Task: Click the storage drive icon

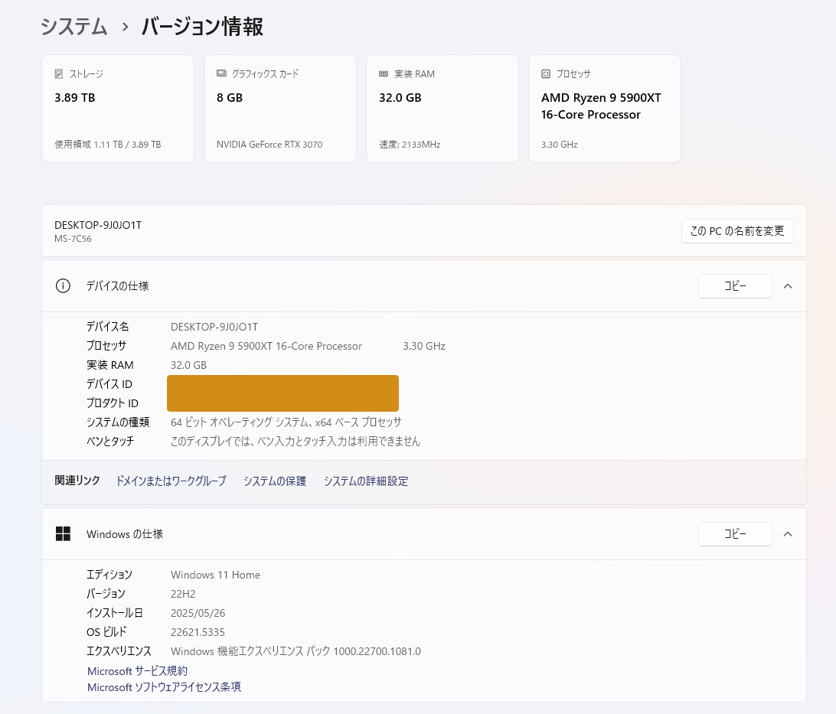Action: (x=59, y=74)
